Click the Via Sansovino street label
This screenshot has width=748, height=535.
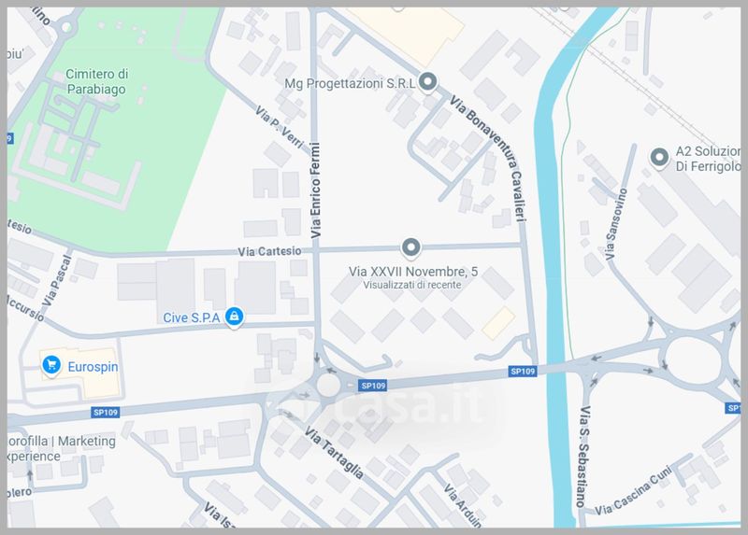616,224
